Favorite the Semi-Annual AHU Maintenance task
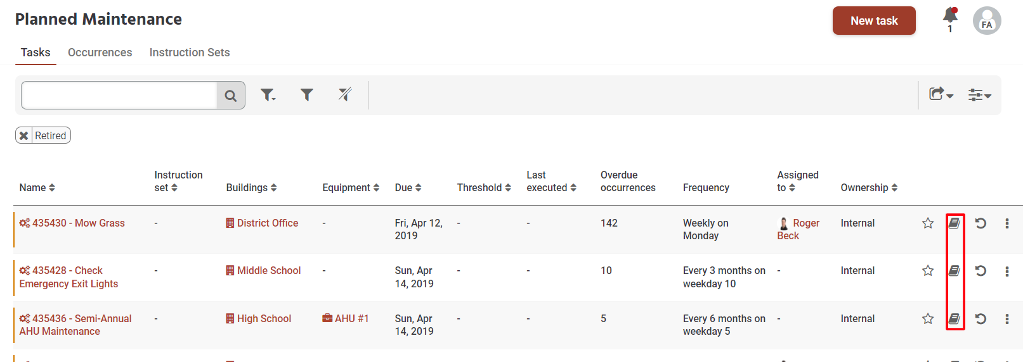The image size is (1023, 362). point(928,319)
